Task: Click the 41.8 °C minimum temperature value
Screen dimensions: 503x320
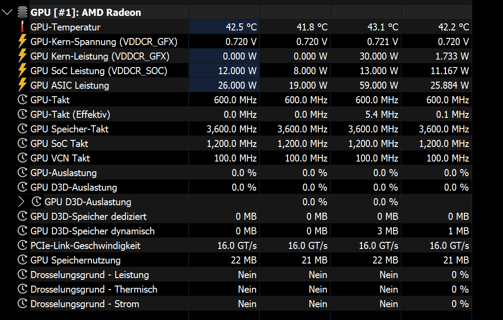Action: [x=312, y=27]
